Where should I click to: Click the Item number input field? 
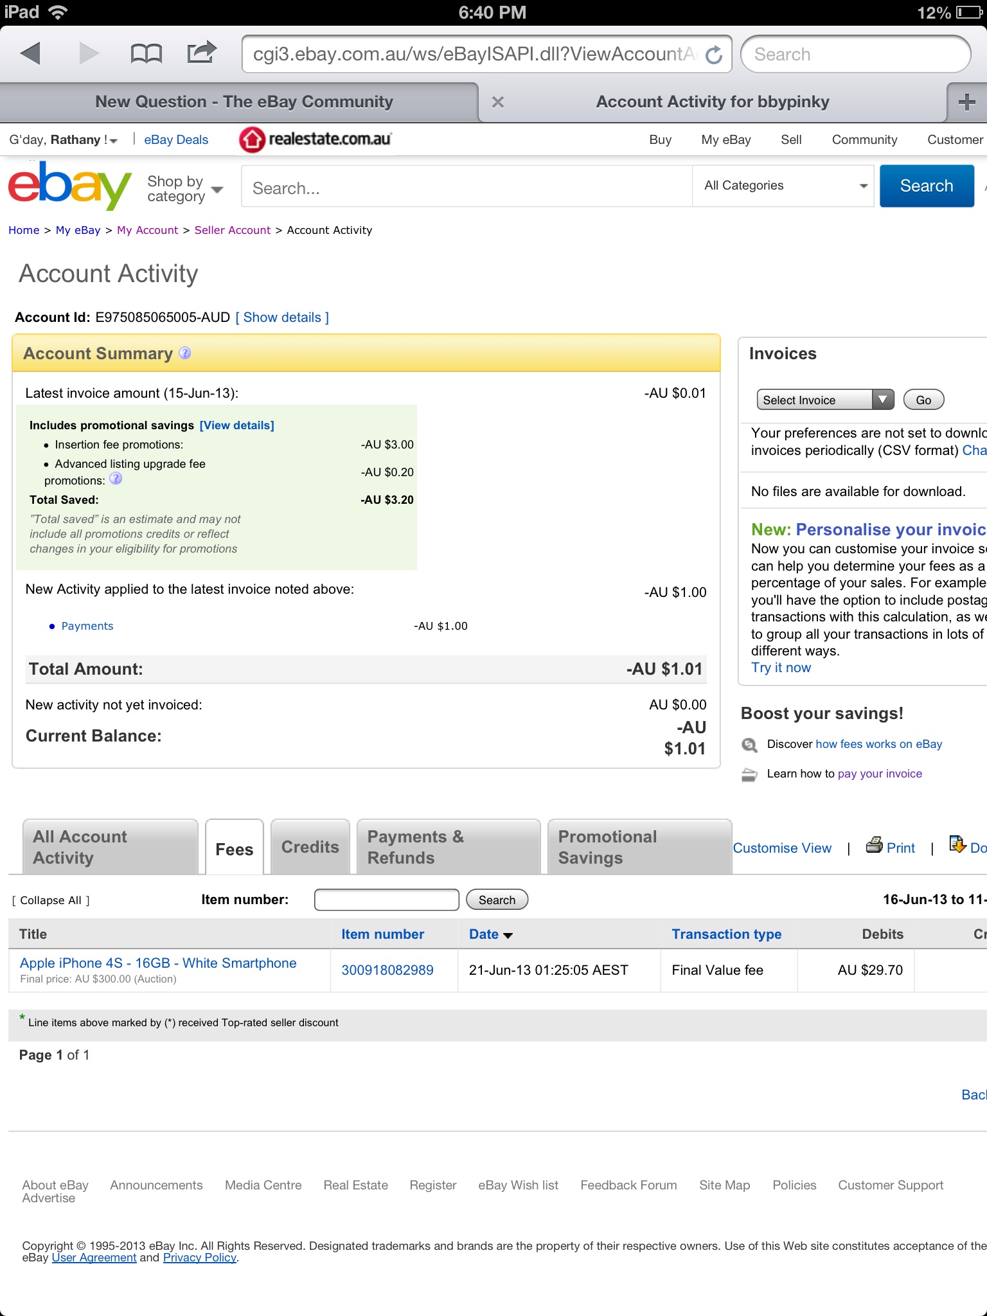tap(386, 900)
